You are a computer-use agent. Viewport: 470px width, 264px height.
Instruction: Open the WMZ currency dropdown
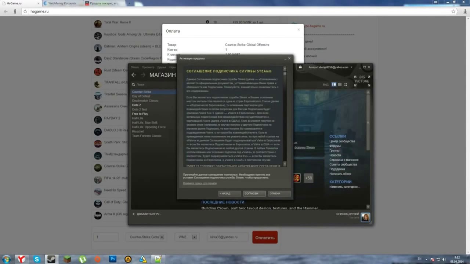coord(187,237)
